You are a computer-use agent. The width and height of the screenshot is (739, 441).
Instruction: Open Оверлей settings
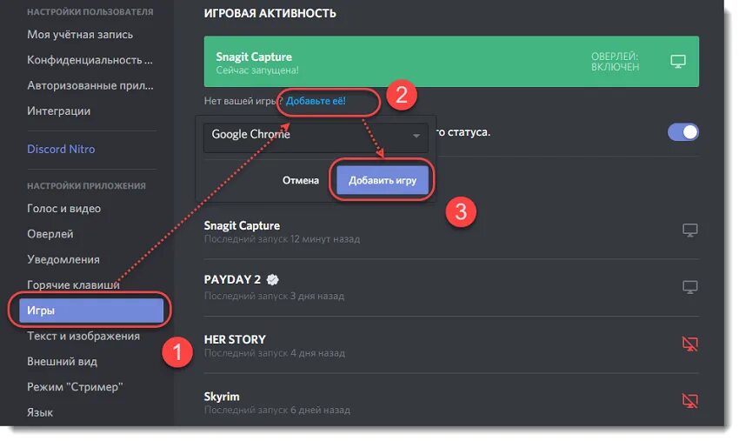(50, 234)
